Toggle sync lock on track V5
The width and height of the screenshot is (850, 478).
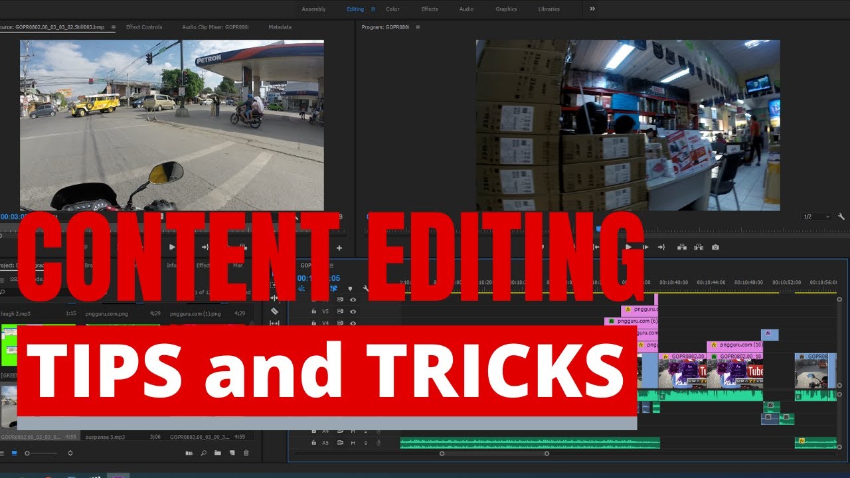pos(340,311)
